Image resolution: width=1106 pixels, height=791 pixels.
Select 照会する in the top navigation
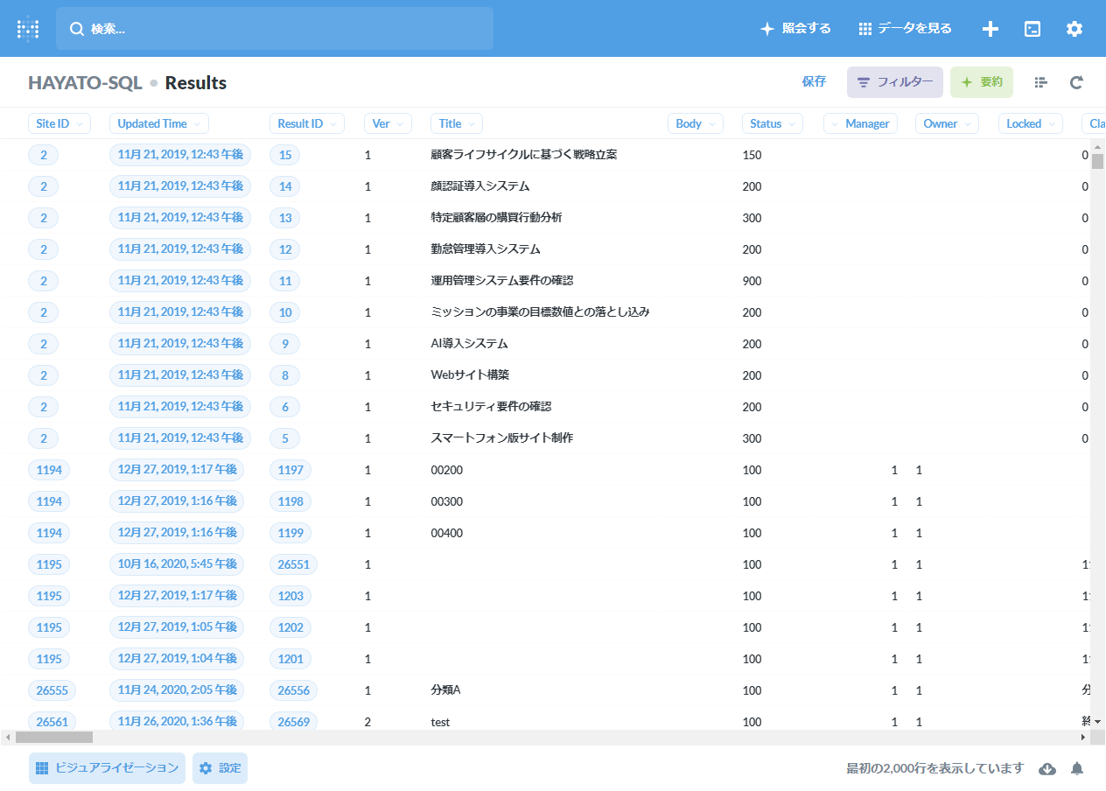(x=794, y=28)
